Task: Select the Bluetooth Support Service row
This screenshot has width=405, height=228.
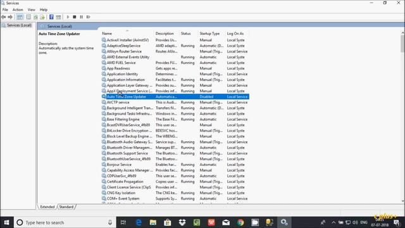Action: 175,153
